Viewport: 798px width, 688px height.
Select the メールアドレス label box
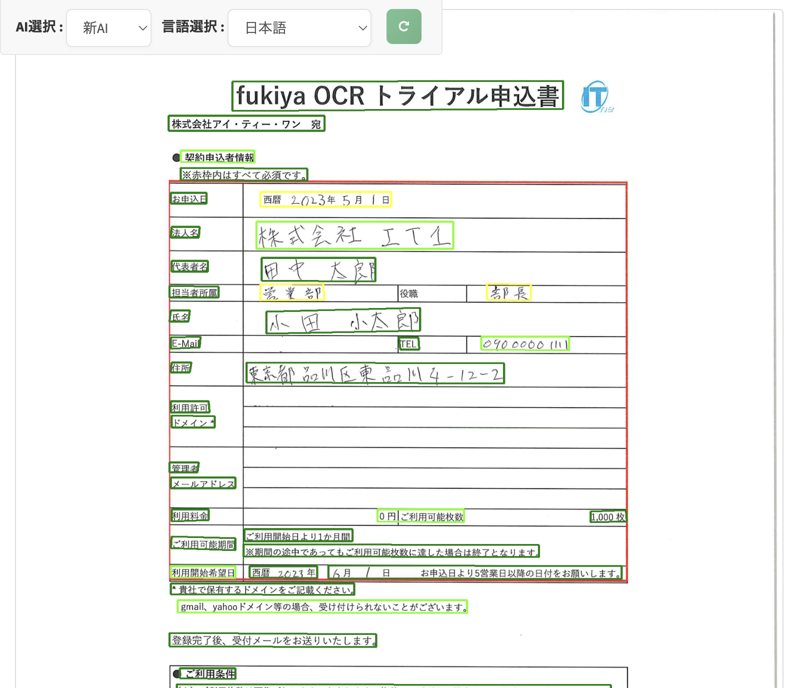pos(203,483)
